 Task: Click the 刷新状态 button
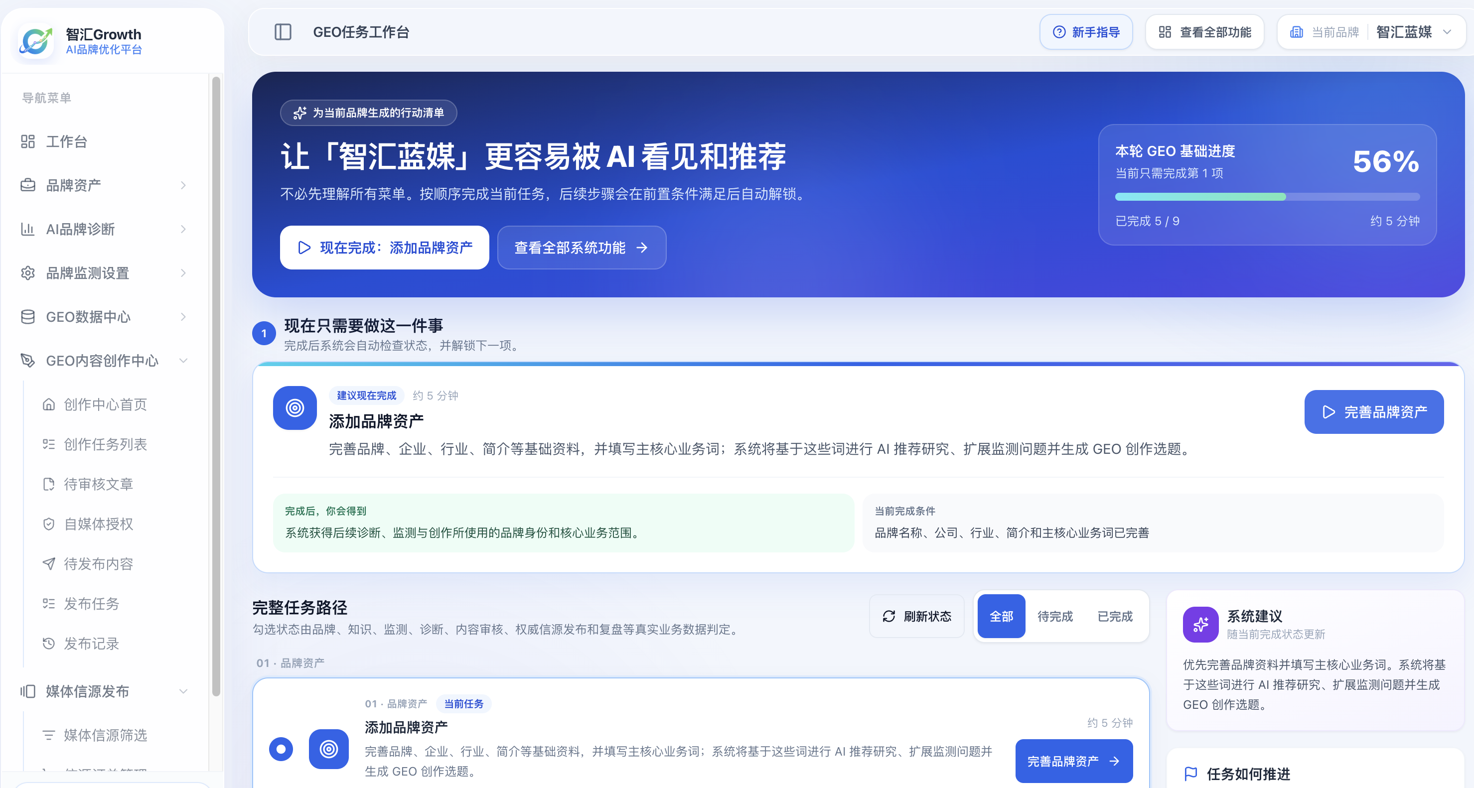pos(917,616)
